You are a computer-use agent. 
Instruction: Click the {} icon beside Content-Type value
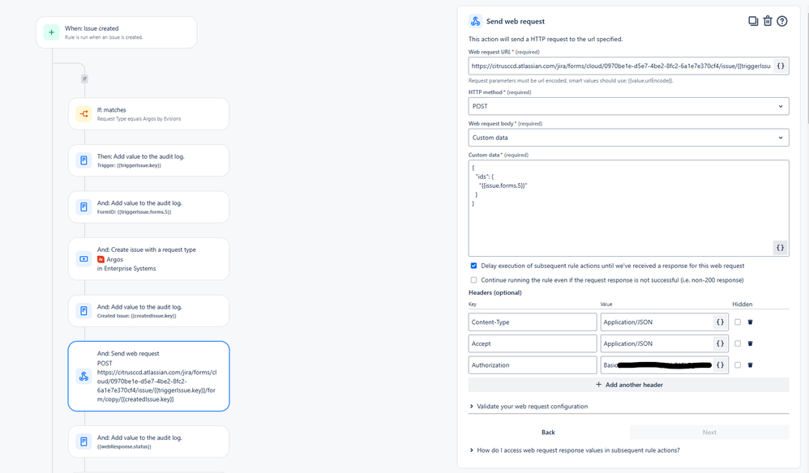(x=721, y=322)
